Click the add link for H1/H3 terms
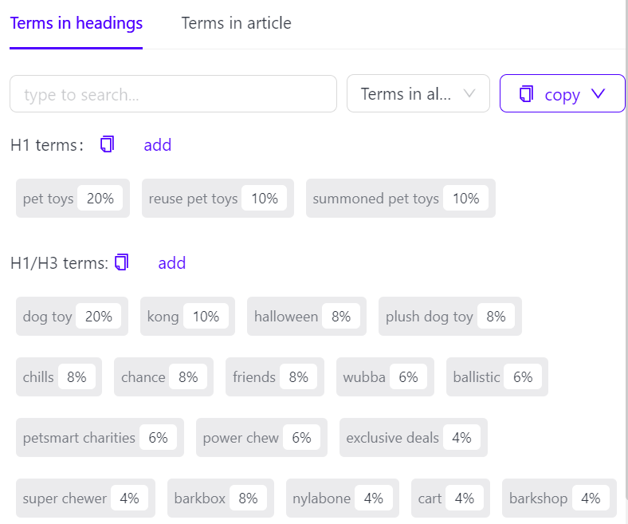 [x=171, y=262]
